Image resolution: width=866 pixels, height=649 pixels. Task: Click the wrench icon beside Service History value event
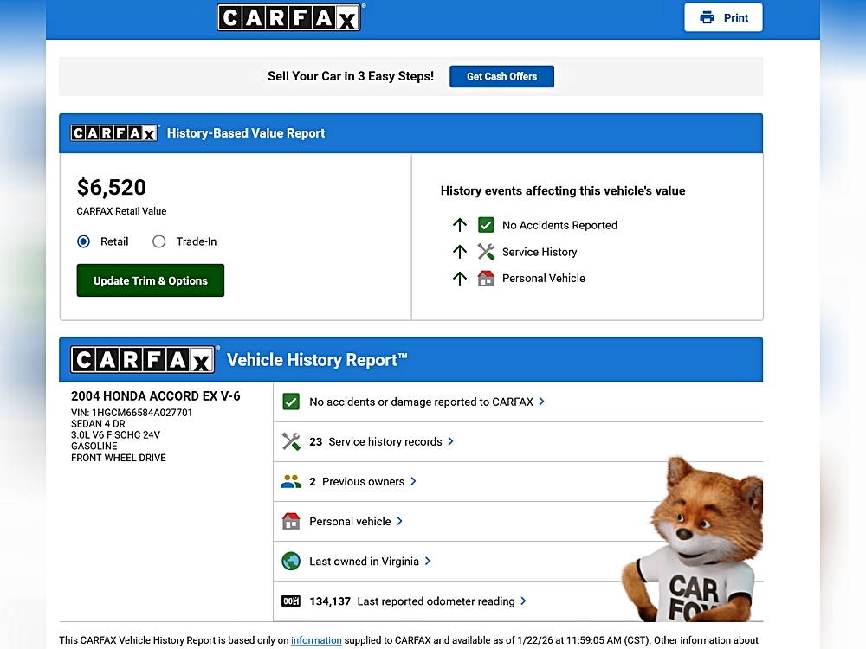coord(486,252)
